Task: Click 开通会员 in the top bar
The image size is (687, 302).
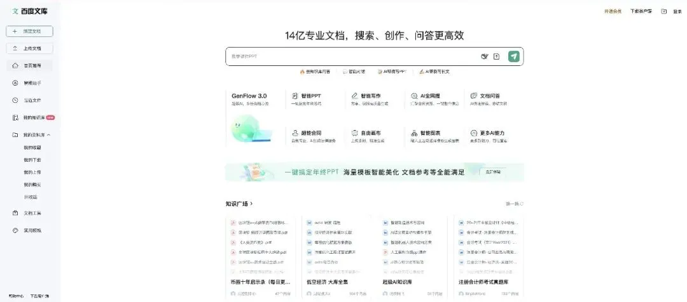Action: (x=613, y=11)
